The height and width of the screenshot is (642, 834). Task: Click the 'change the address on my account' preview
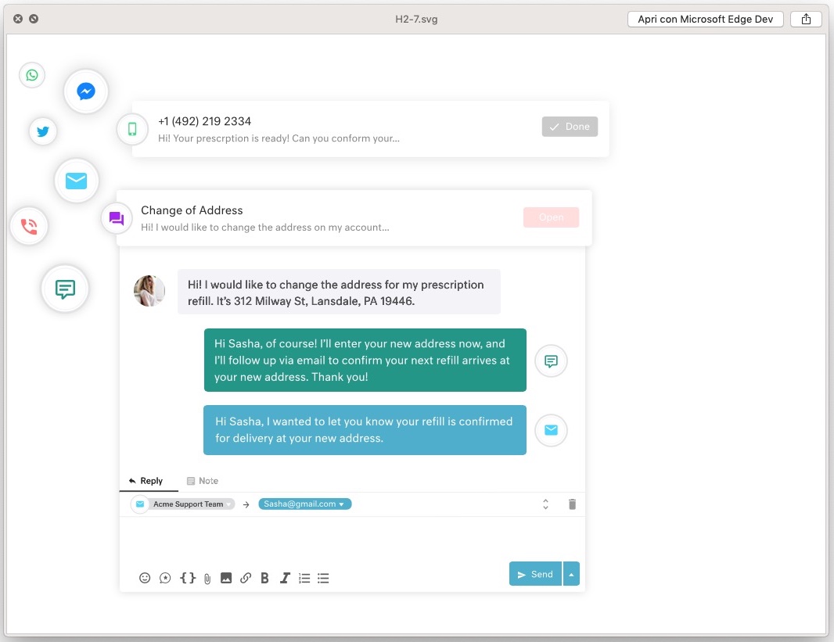265,228
